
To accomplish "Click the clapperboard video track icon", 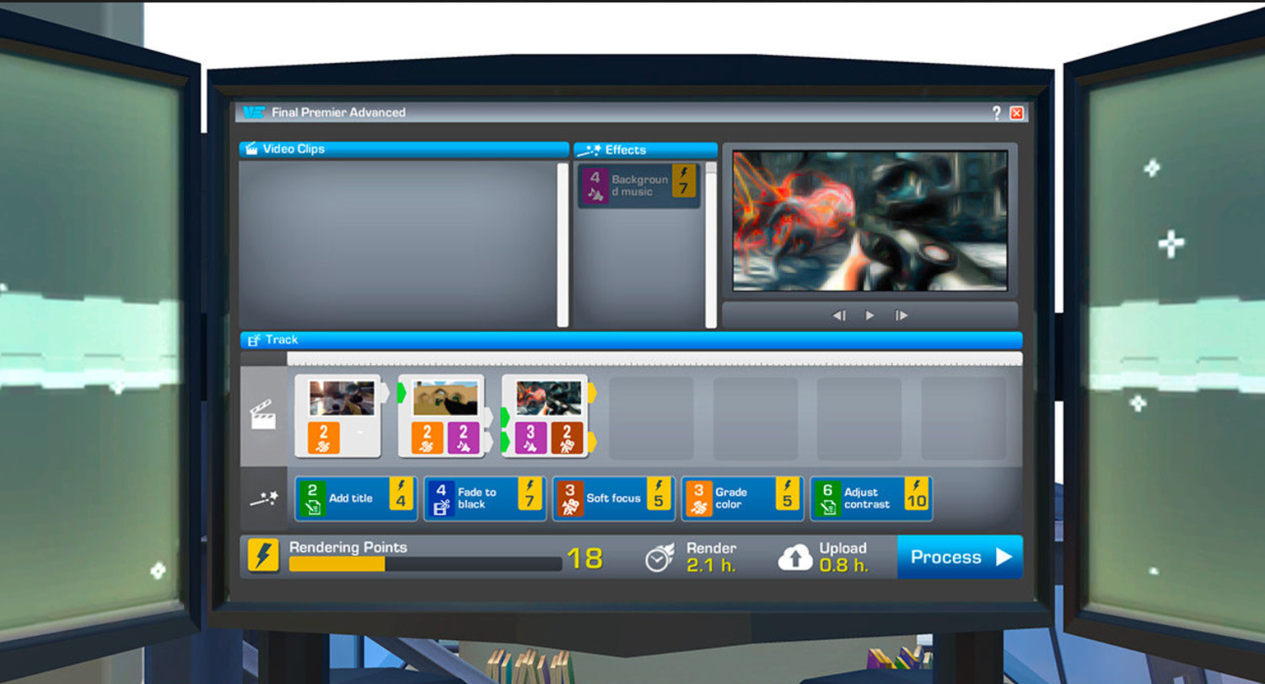I will (x=263, y=415).
